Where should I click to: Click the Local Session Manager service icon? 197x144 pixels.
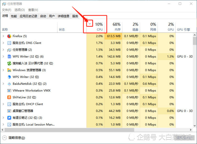click(x=9, y=124)
